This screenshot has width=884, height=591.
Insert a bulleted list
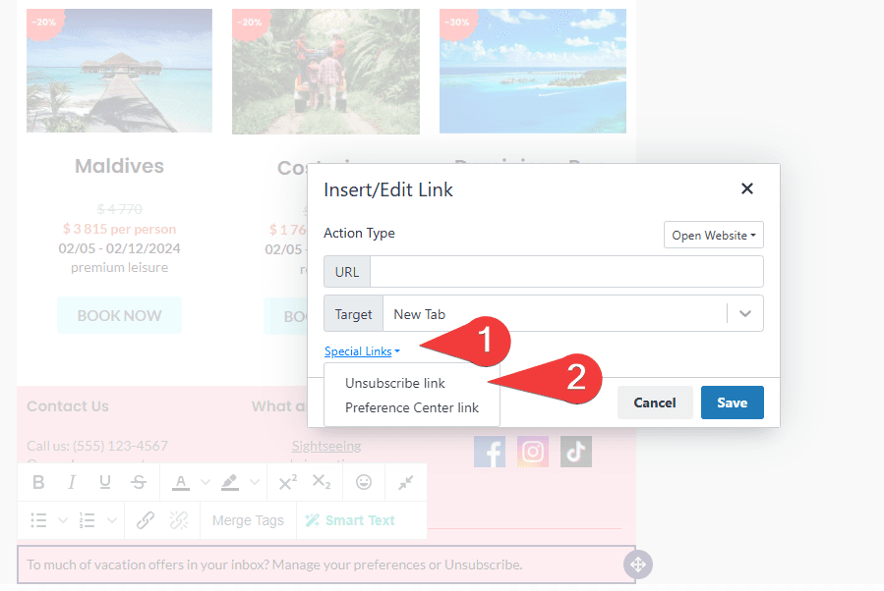pos(38,520)
